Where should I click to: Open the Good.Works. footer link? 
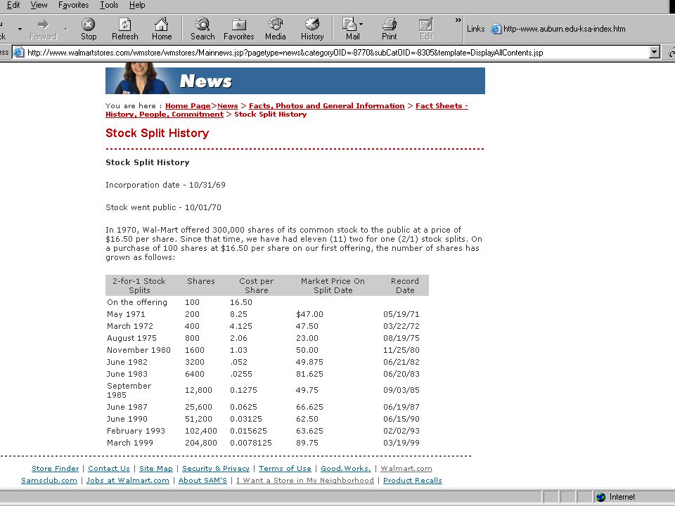pyautogui.click(x=346, y=469)
